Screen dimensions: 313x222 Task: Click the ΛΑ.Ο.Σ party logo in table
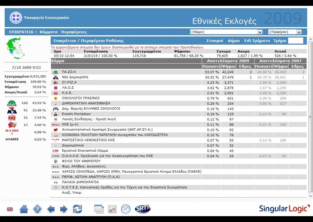pyautogui.click(x=56, y=88)
